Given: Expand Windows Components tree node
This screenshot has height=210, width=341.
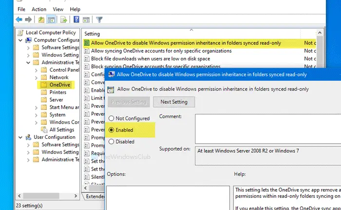Looking at the screenshot, I should click(36, 122).
